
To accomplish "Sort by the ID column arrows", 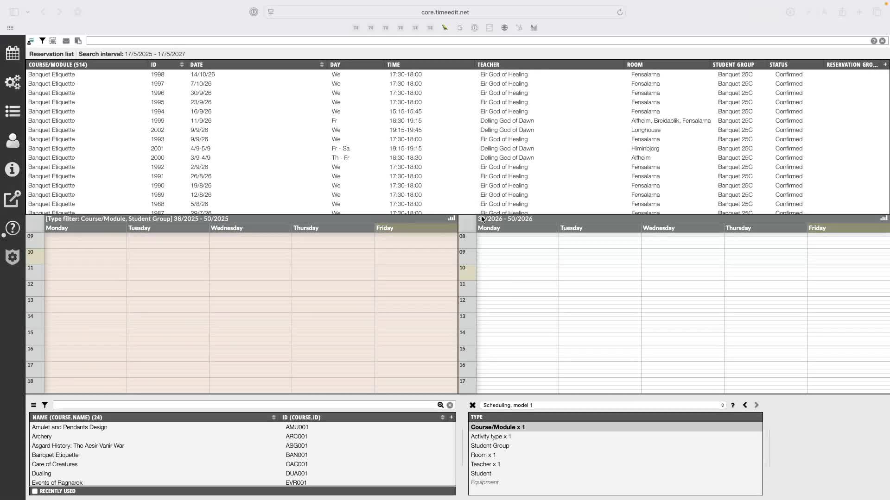I will [182, 64].
